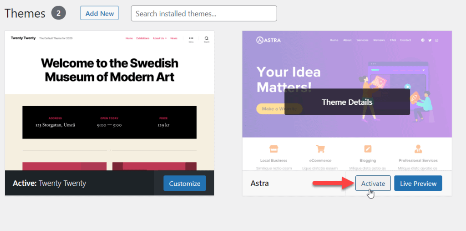
Task: Click the Themes page heading
Action: point(25,13)
